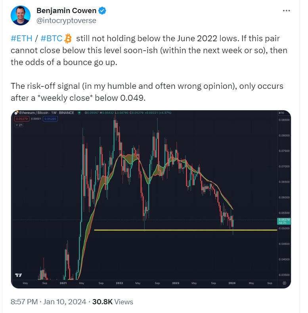Click the TradingView logo on chart
Image resolution: width=308 pixels, height=313 pixels.
click(18, 275)
